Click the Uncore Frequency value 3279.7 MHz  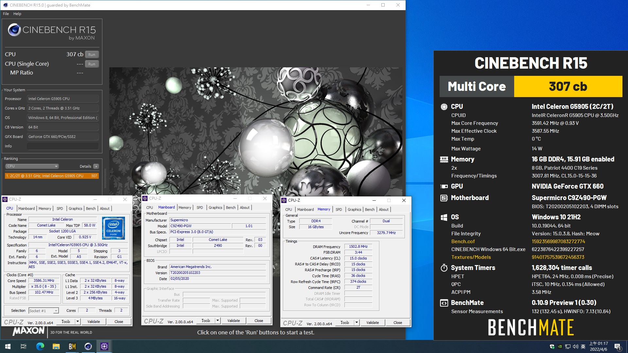point(386,233)
